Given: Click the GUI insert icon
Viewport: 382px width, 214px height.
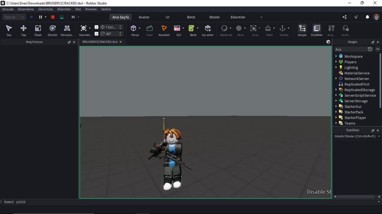Looking at the screenshot, I should point(177,28).
